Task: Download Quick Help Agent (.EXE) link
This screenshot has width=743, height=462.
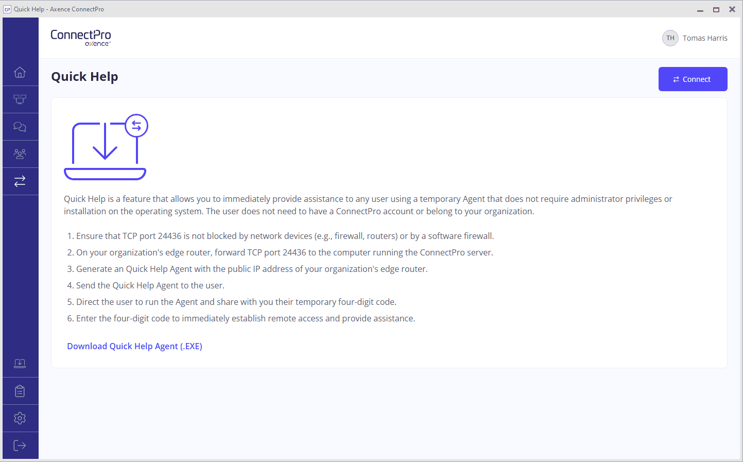Action: tap(134, 346)
